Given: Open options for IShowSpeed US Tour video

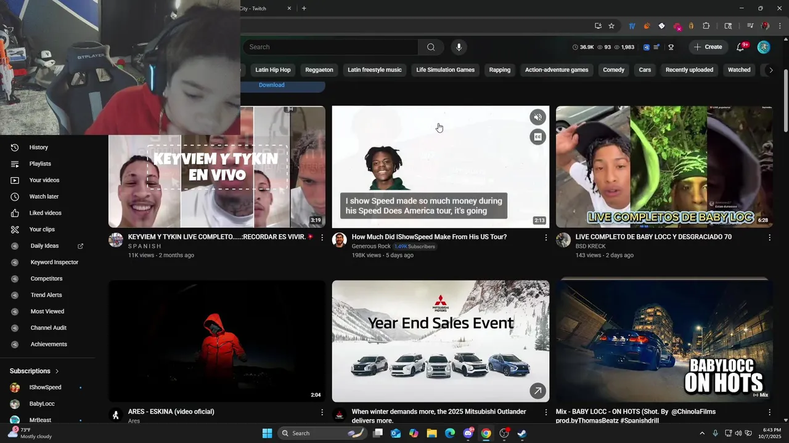Looking at the screenshot, I should tap(546, 237).
